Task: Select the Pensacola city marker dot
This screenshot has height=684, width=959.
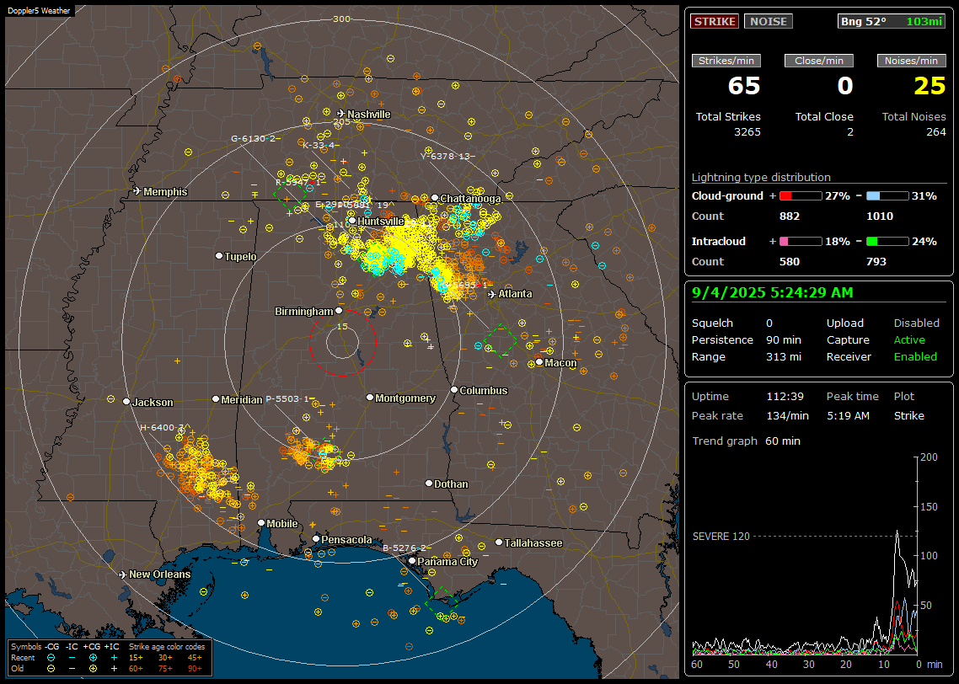Action: click(x=316, y=539)
